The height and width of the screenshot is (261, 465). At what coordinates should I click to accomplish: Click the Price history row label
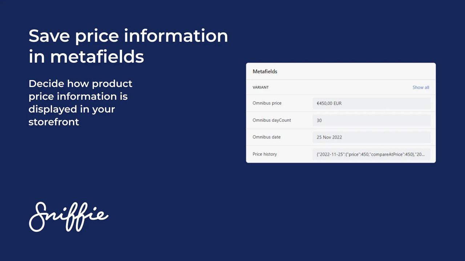[264, 154]
